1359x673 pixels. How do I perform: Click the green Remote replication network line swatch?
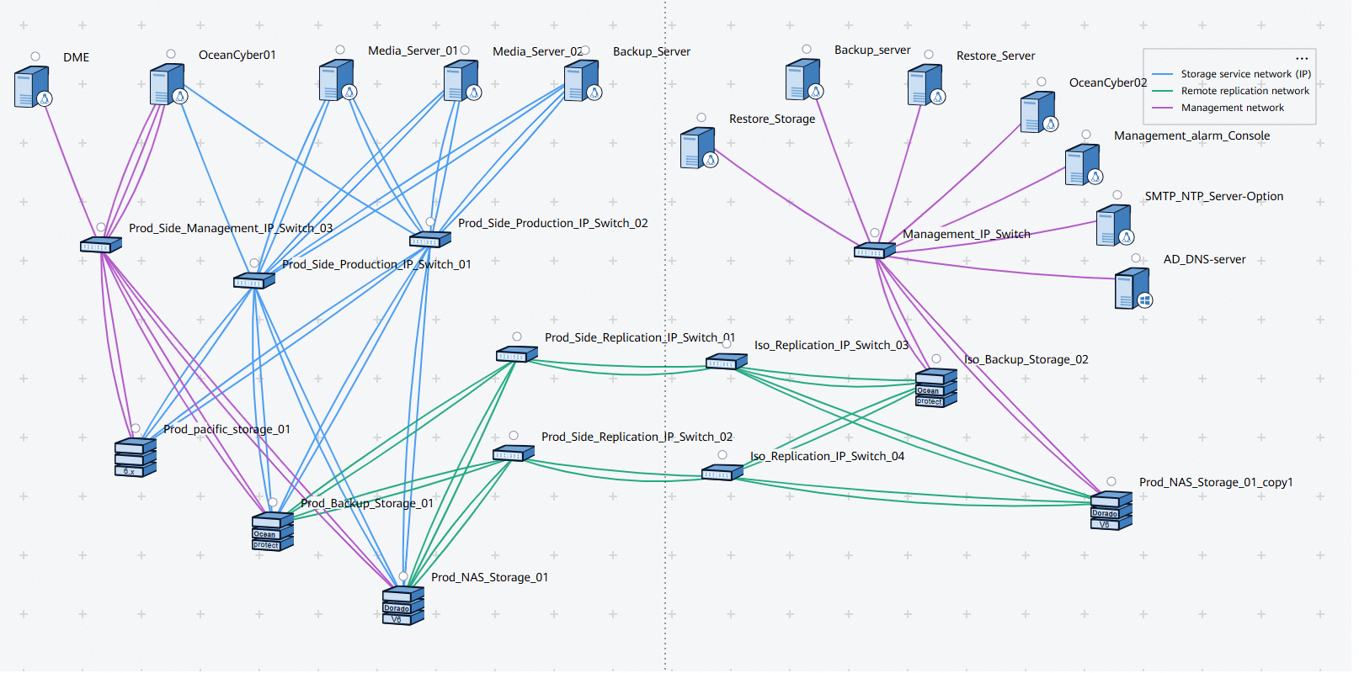click(1162, 91)
